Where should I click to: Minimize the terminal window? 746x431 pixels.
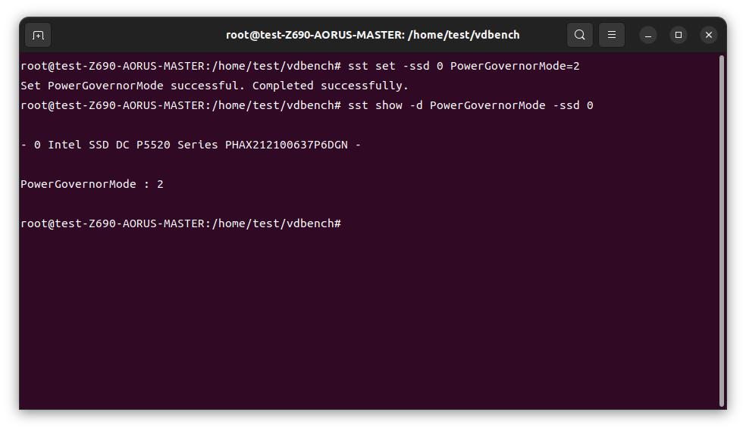coord(648,35)
